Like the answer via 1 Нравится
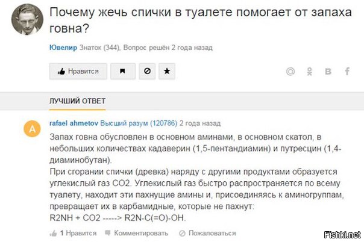This screenshot has width=364, height=242. click(x=66, y=232)
